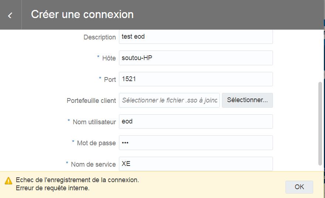The height and width of the screenshot is (198, 325).
Task: Click into the Port field showing 1521
Action: coord(196,79)
